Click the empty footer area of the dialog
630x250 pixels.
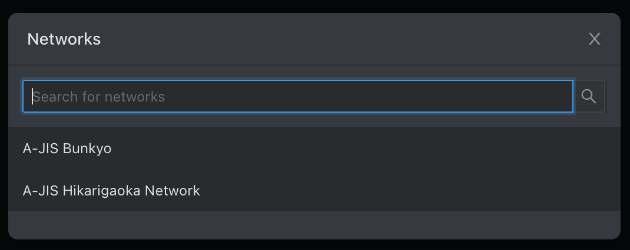coord(314,225)
